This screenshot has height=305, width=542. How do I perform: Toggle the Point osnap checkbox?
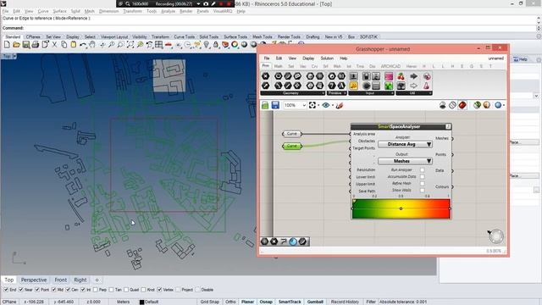pos(37,290)
